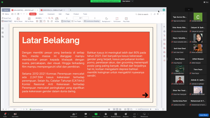210x118 pixels.
Task: Click the zoom out magnifier icon
Action: click(49, 18)
